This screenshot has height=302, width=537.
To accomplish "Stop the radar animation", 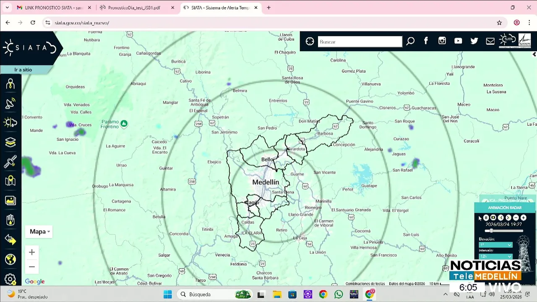I will pos(493,218).
